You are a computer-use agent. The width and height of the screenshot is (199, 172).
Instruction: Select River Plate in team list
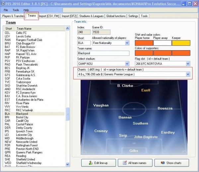click(34, 103)
